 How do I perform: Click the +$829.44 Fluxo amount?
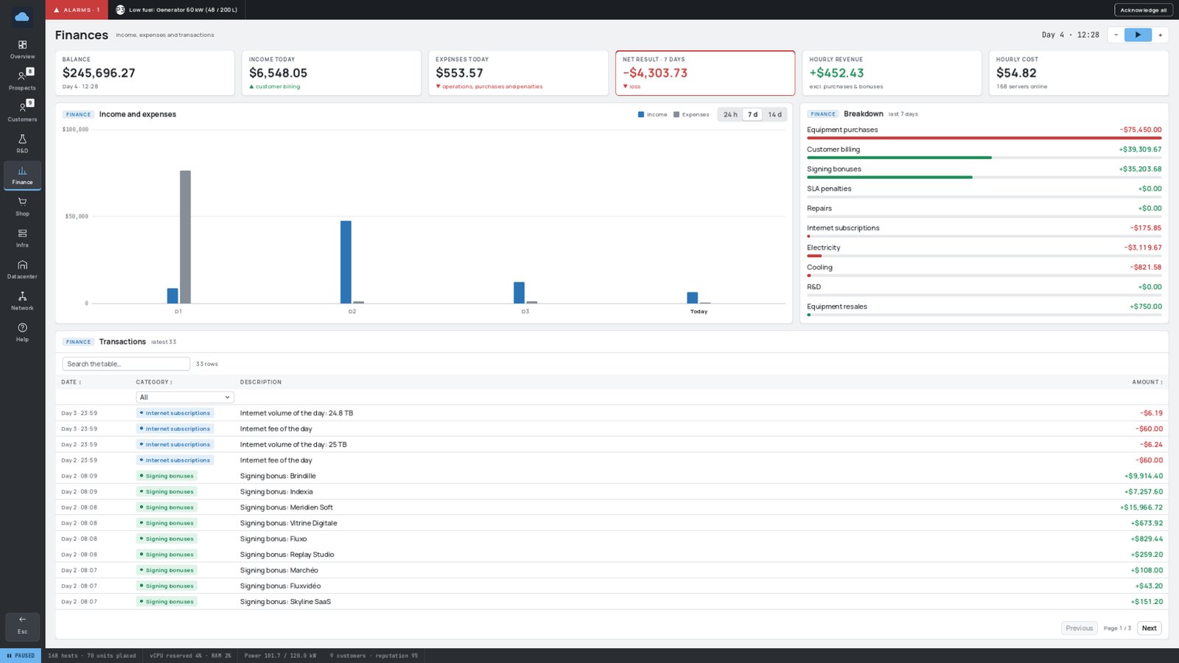[1147, 539]
